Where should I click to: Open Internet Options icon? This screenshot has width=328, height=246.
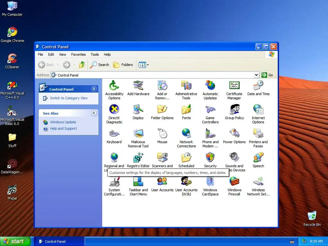point(258,110)
